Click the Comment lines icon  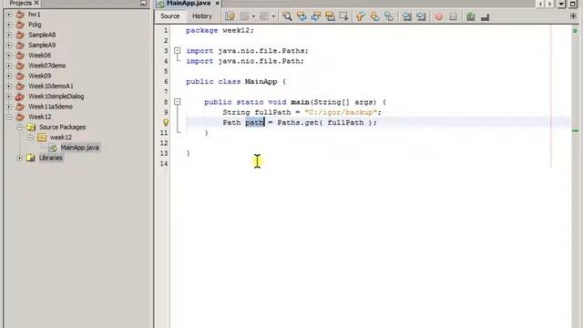[x=471, y=16]
